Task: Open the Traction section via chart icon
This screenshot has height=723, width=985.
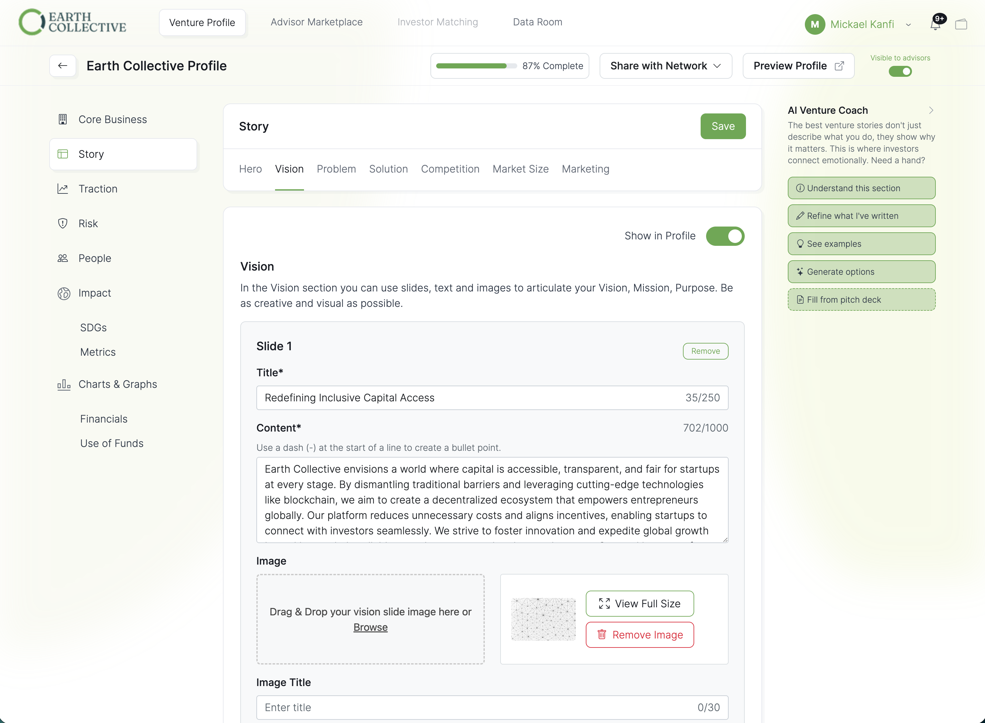Action: 63,189
